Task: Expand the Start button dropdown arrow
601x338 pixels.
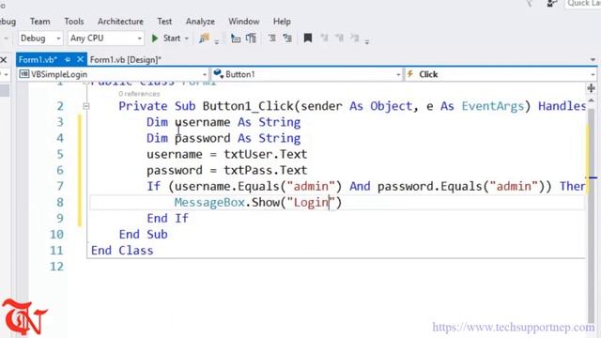Action: (187, 38)
